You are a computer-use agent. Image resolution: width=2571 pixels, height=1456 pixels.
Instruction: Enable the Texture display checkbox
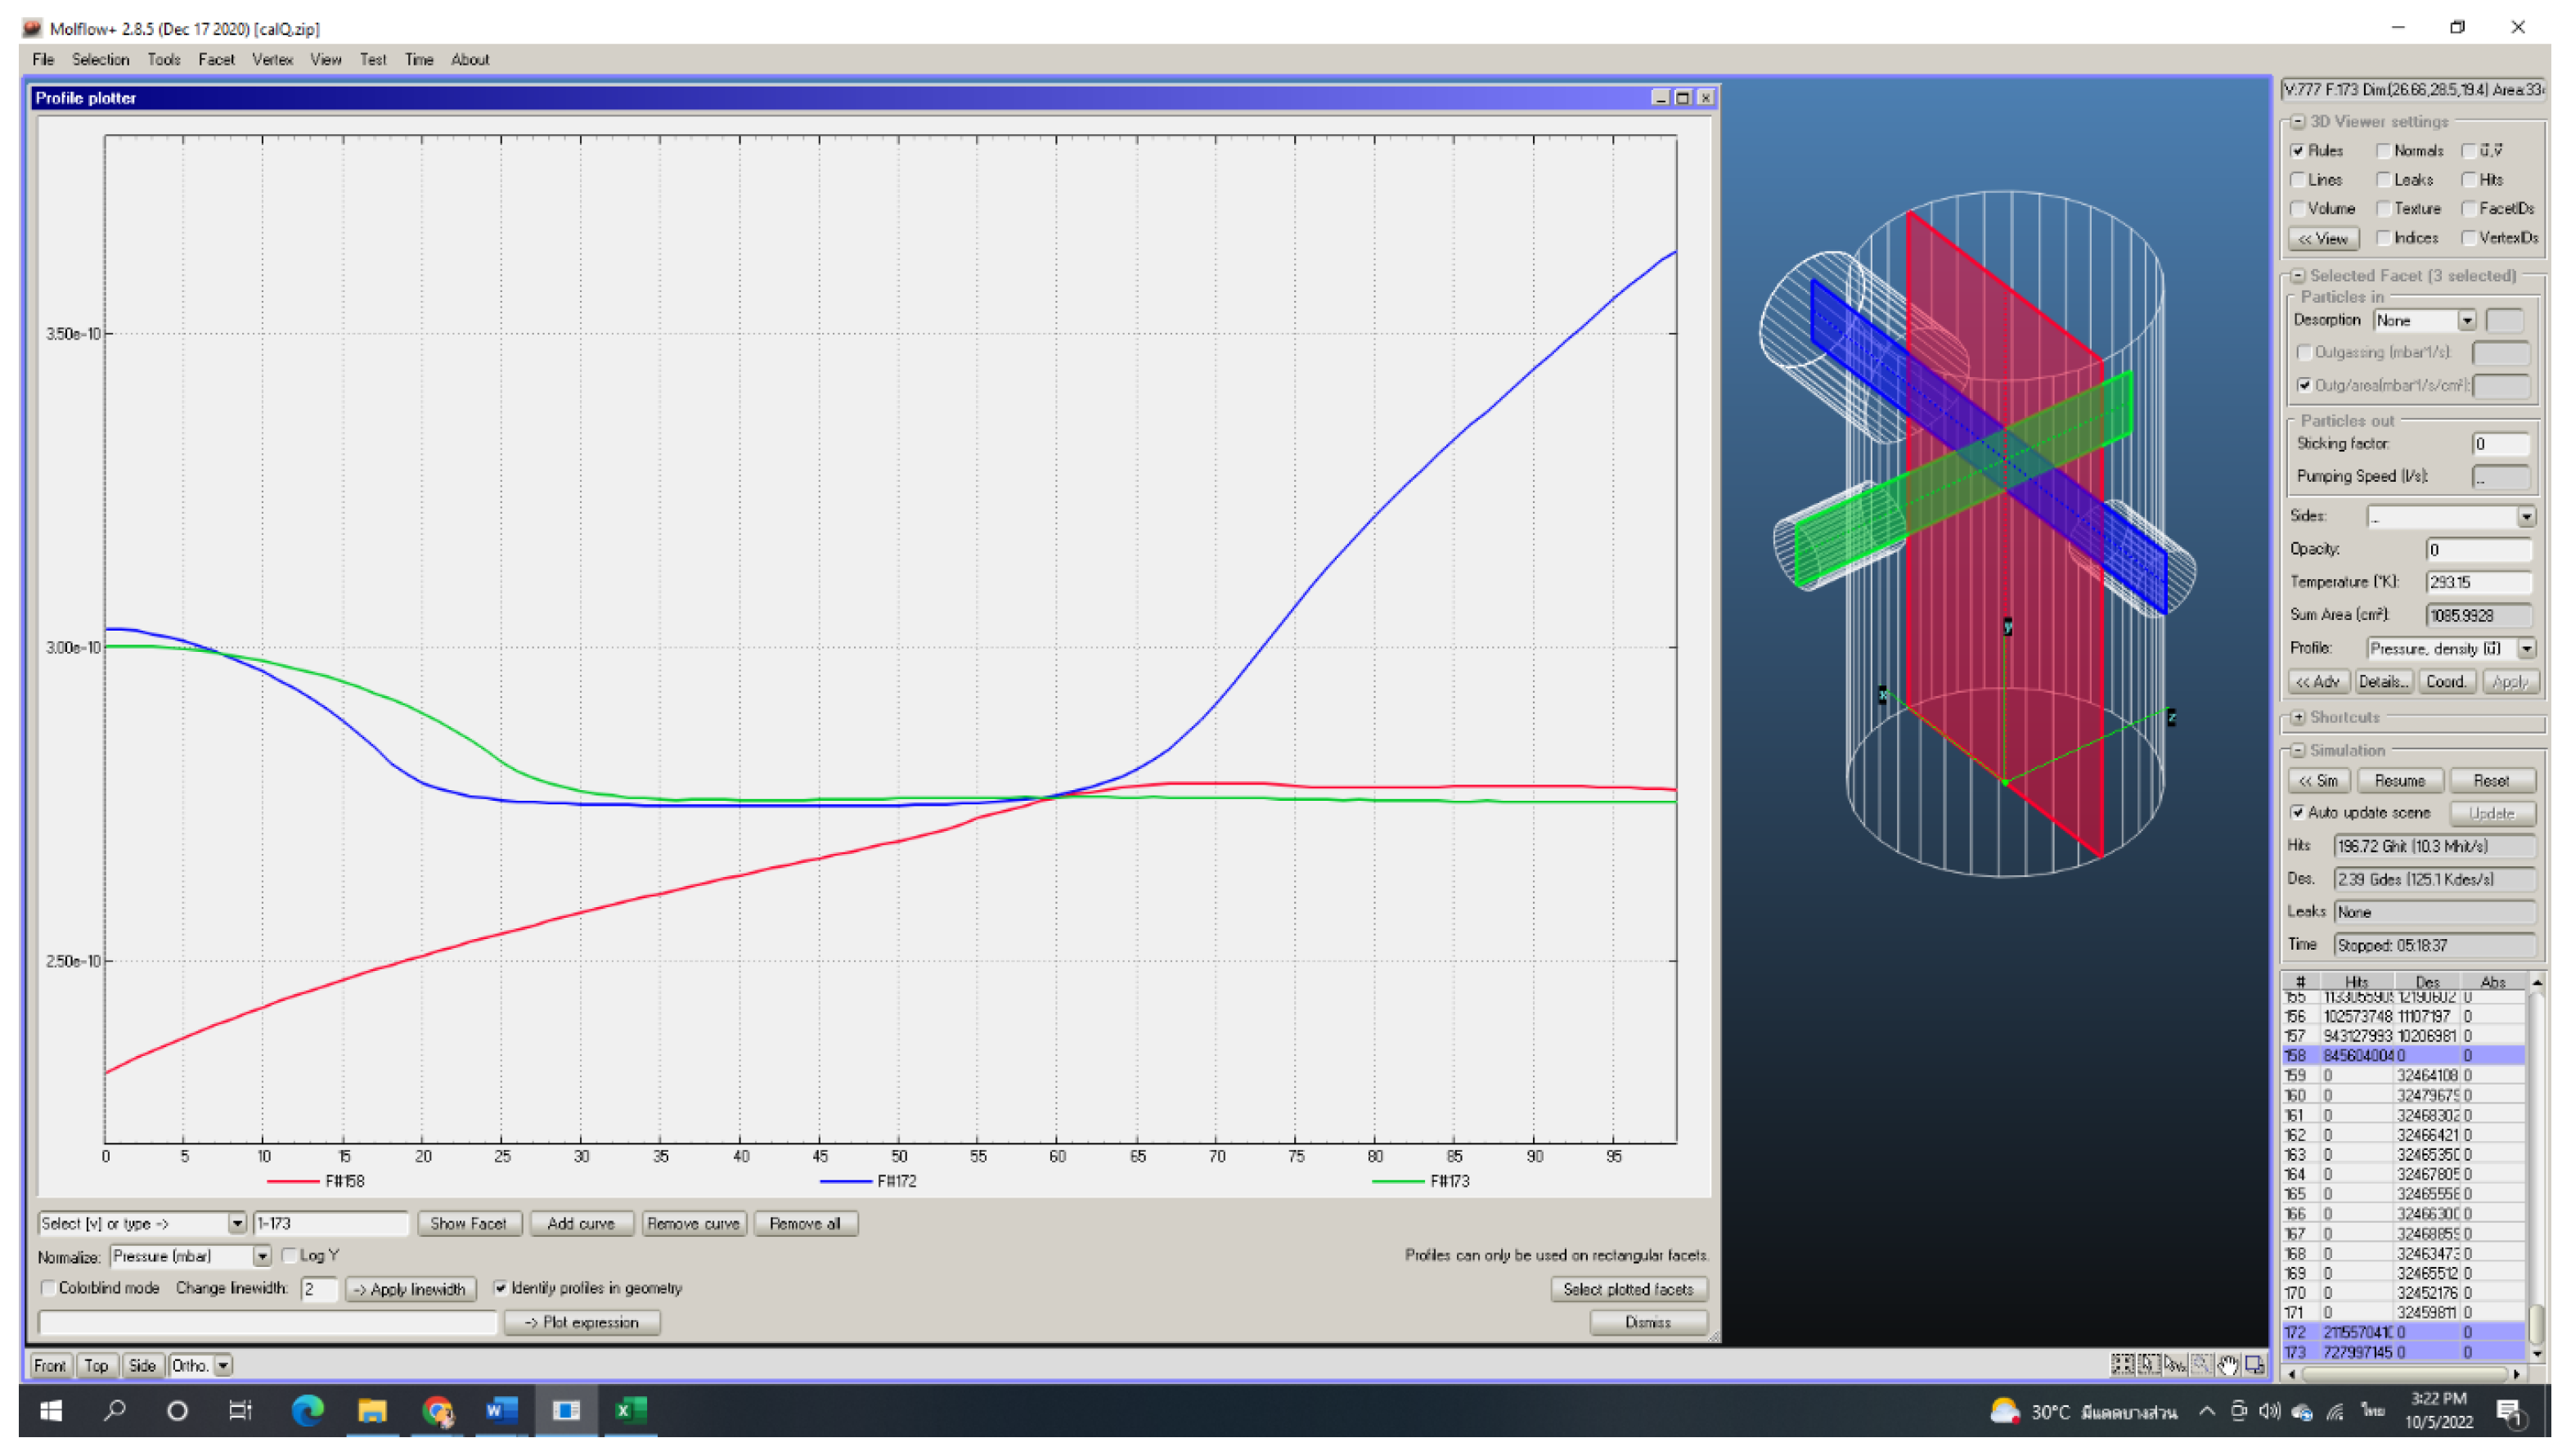tap(2385, 209)
